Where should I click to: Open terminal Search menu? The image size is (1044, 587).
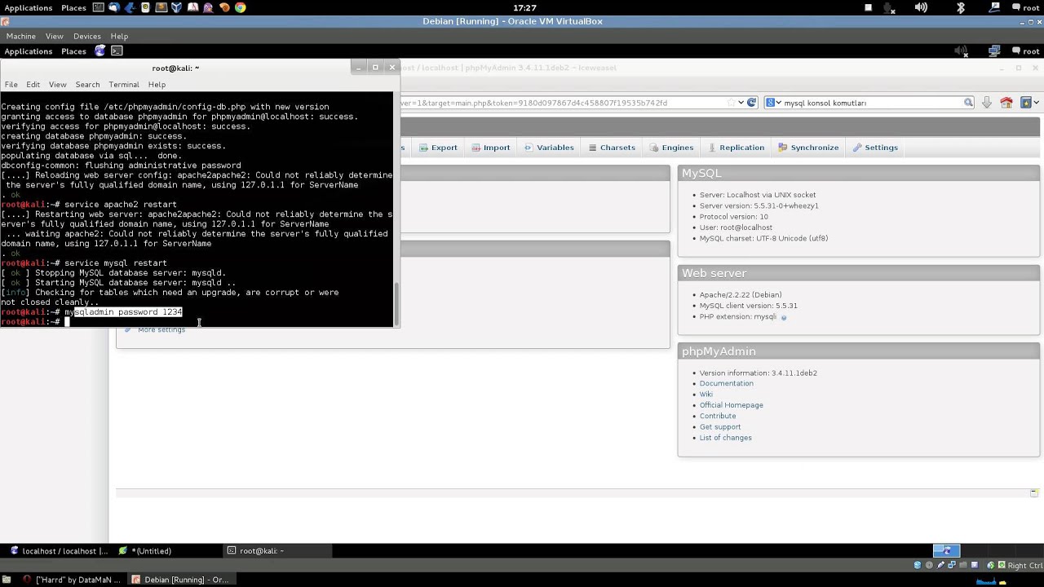click(x=87, y=85)
